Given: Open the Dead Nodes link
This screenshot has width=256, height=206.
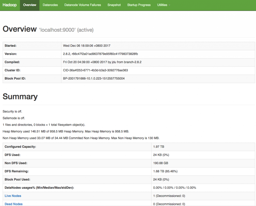Looking at the screenshot, I should tap(13, 204).
